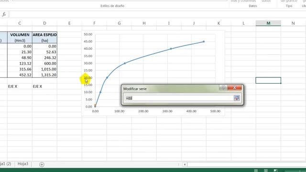Switch to the Hoja3 sheet tab
This screenshot has width=306, height=172.
tap(23, 164)
